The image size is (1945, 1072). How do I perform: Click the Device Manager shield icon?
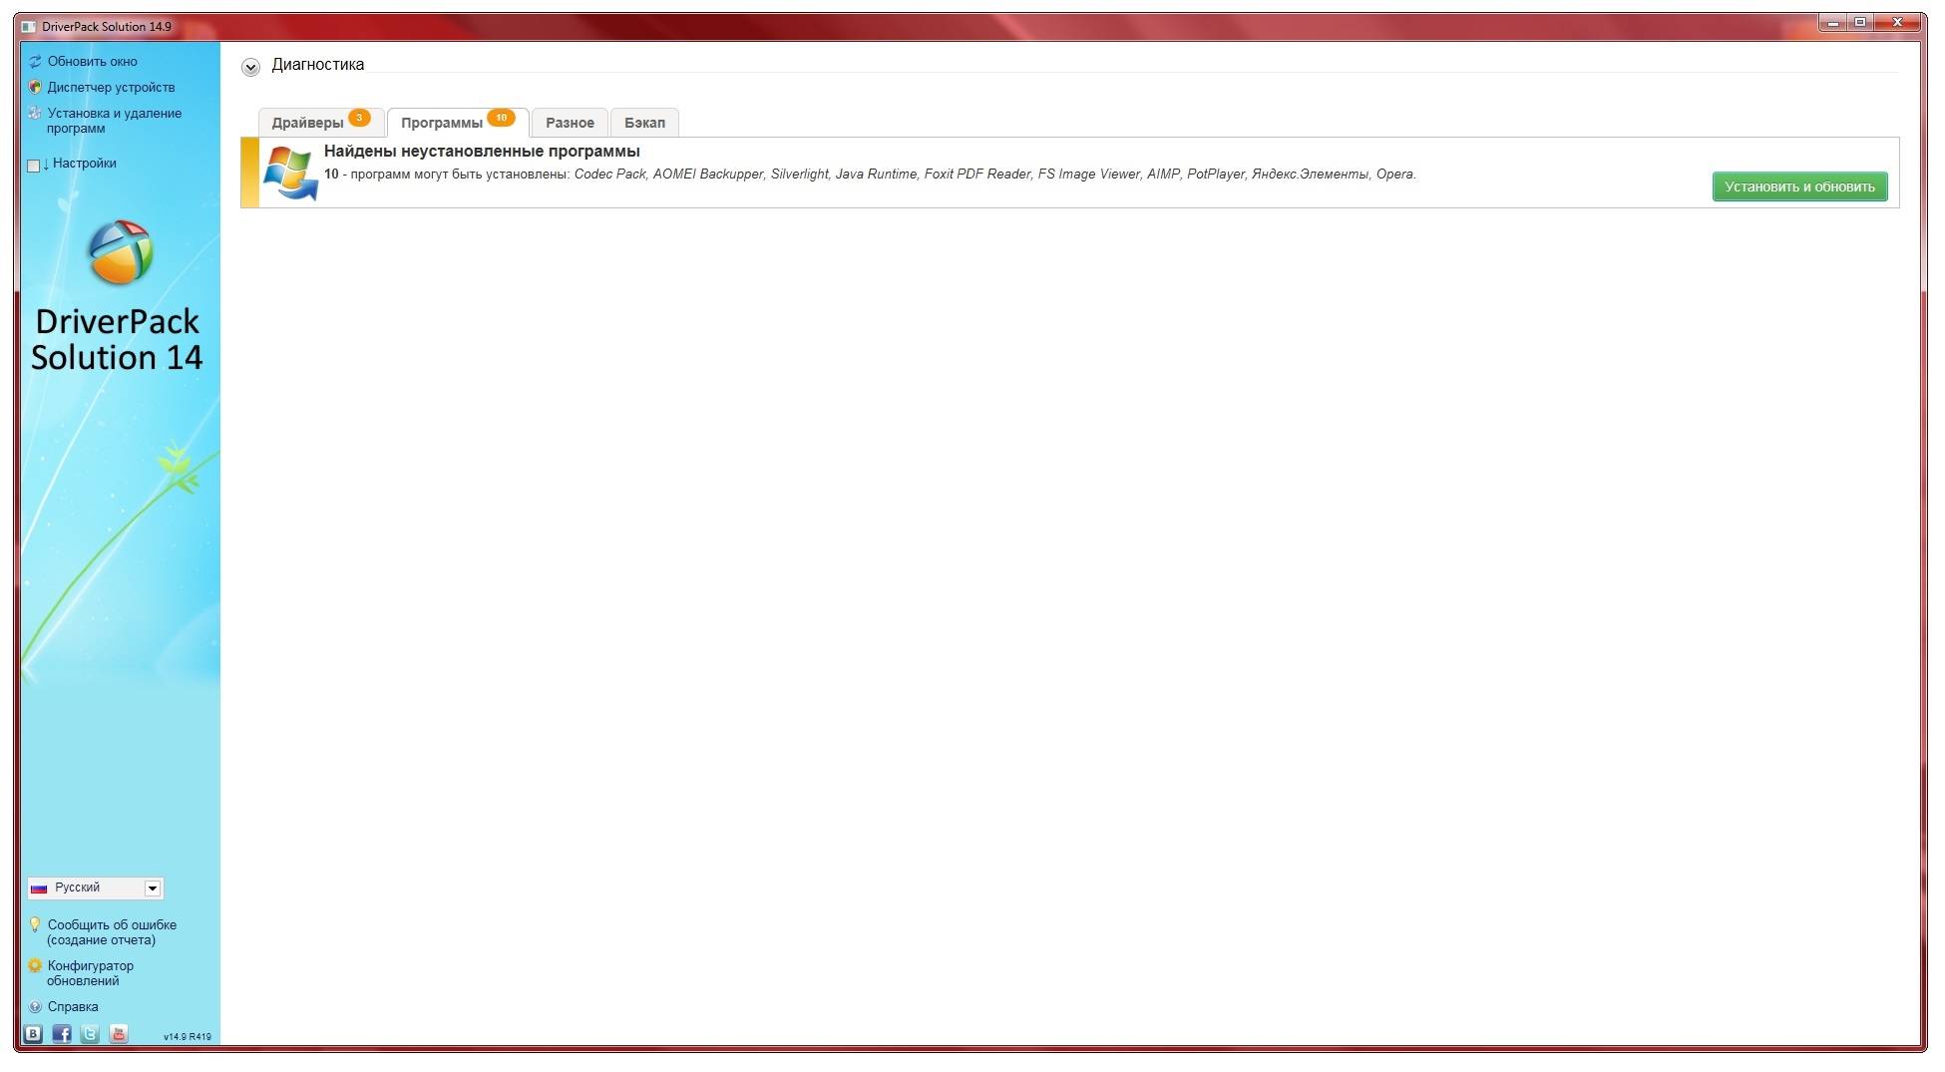point(35,88)
